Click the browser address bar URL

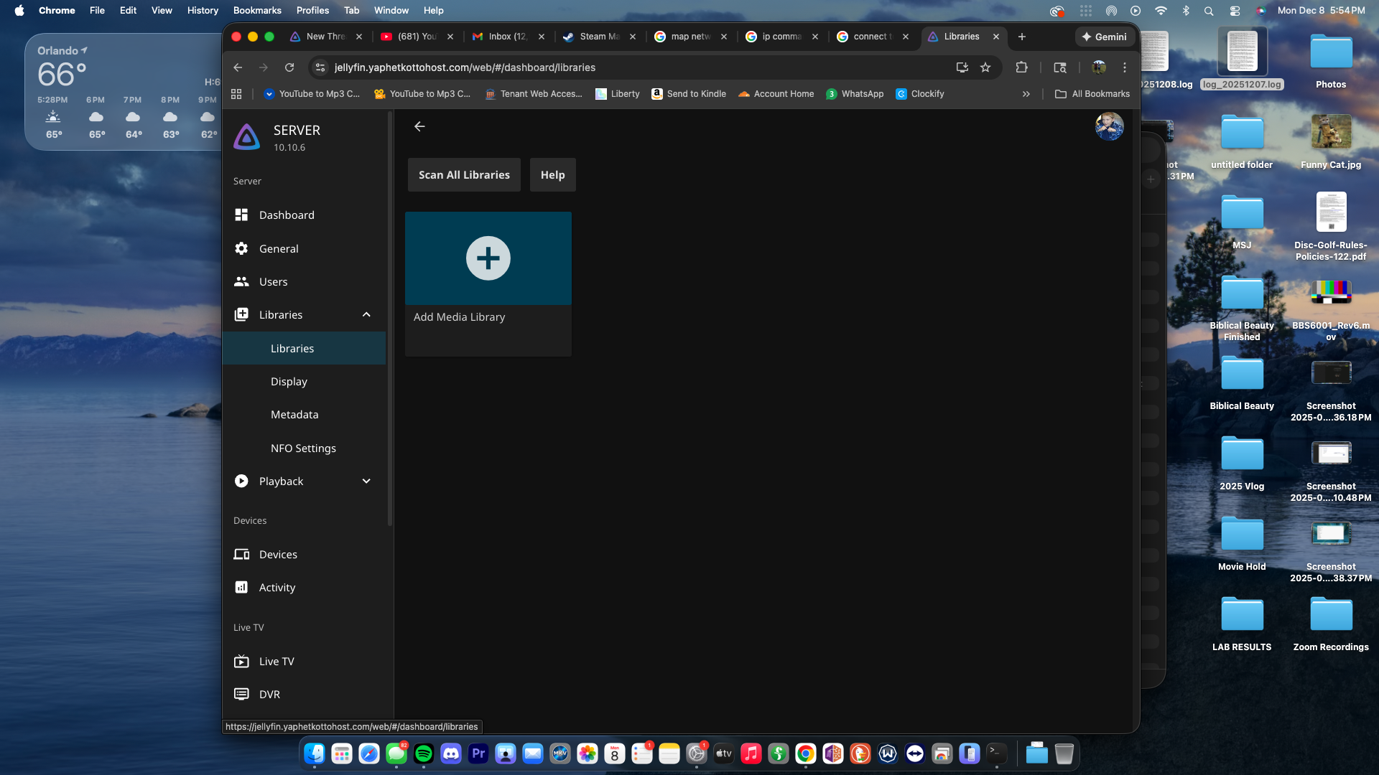(x=465, y=67)
